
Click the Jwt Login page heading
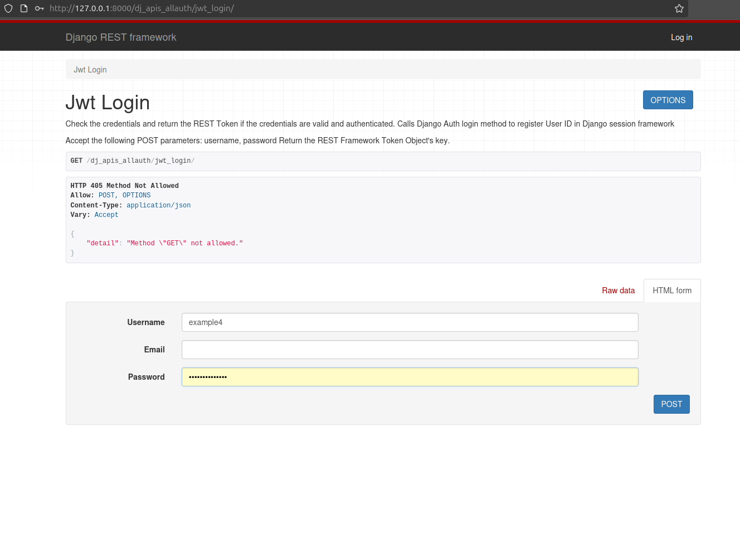(108, 103)
